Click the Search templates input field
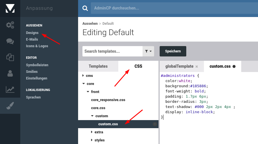The height and width of the screenshot is (144, 258). (x=113, y=51)
